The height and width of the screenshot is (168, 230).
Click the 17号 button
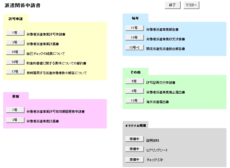[15, 71]
